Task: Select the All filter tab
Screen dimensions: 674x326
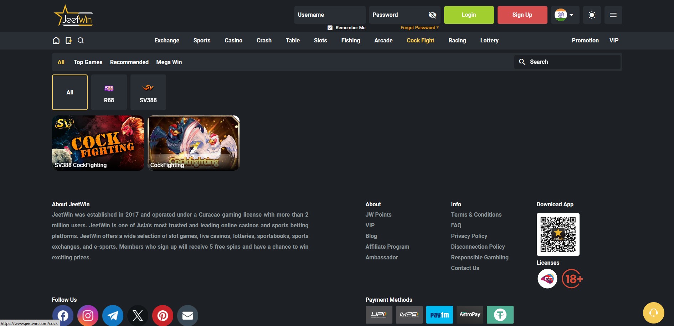Action: tap(61, 62)
